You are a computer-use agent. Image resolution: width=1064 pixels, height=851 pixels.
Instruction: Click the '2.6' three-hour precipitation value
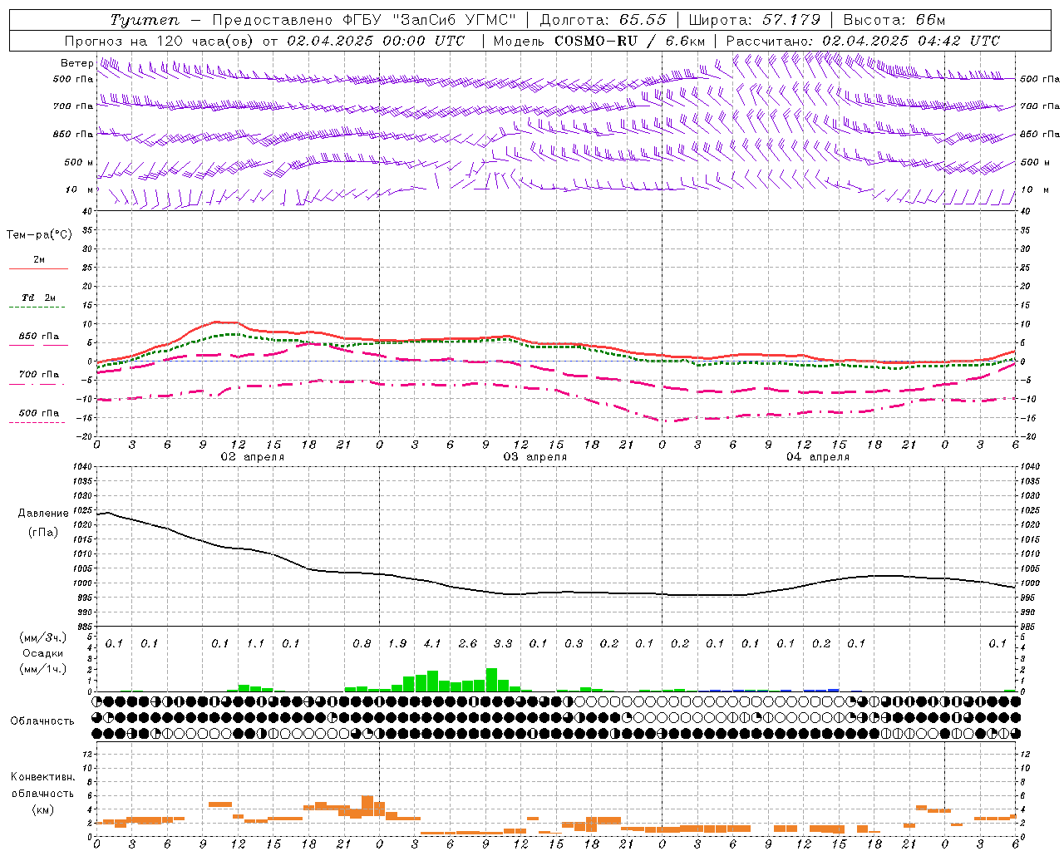(468, 643)
